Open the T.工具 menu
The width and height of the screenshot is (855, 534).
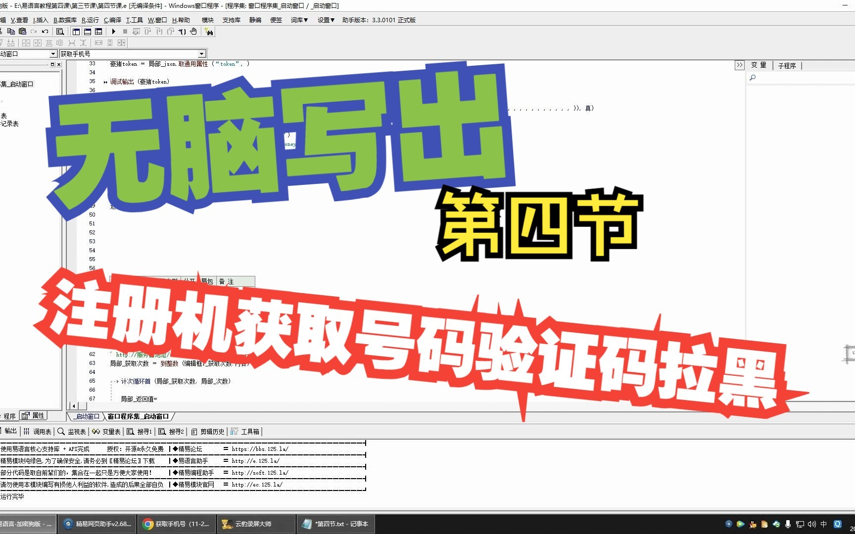coord(134,20)
